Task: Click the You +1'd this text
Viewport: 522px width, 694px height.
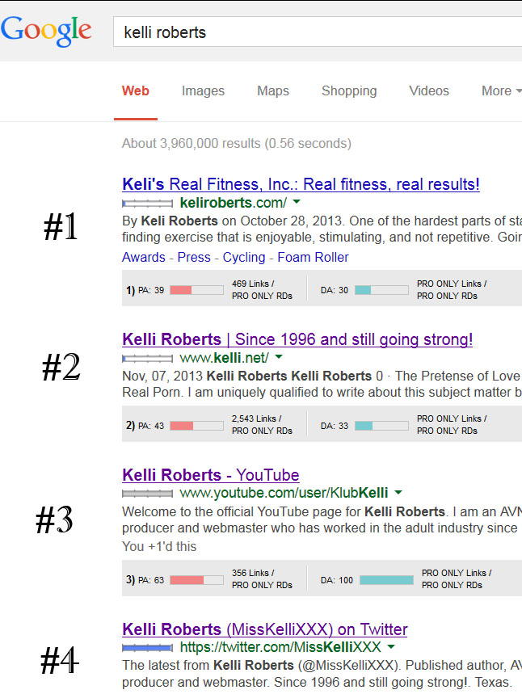Action: [x=159, y=547]
